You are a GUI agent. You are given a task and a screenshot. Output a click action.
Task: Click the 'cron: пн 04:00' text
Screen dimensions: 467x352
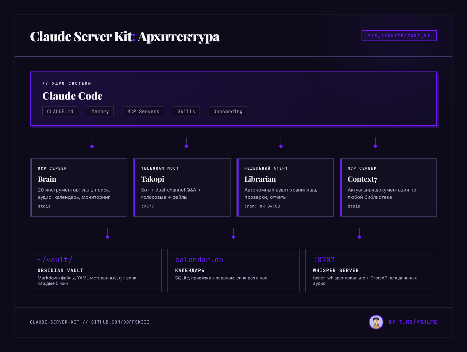(262, 206)
